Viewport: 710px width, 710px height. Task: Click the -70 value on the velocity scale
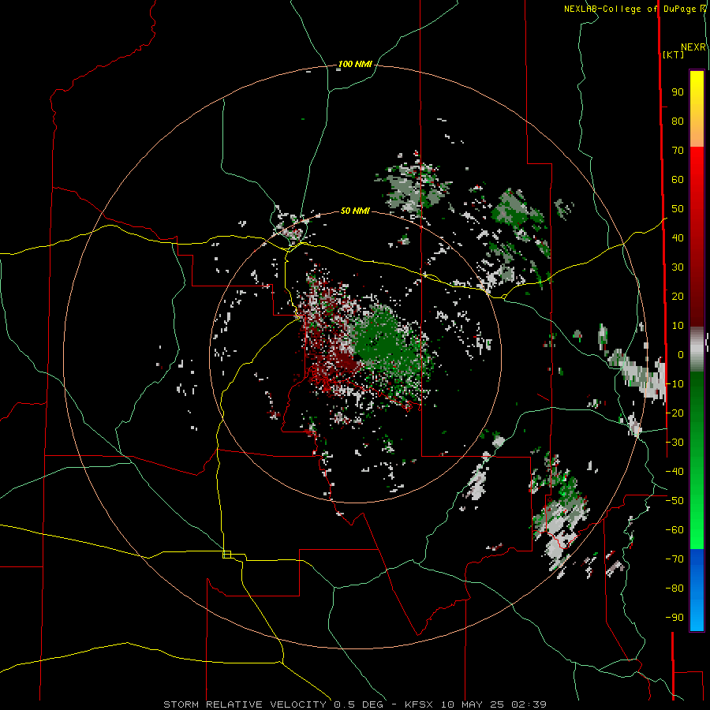[x=674, y=559]
